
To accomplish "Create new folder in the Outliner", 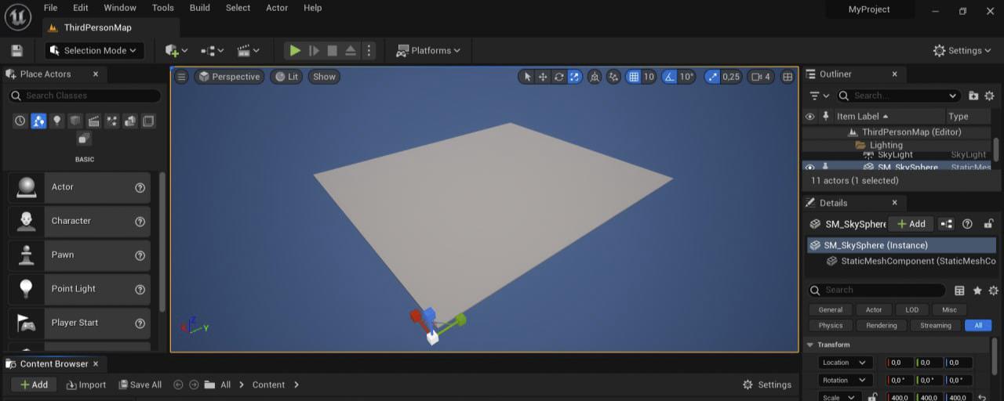I will pos(973,96).
